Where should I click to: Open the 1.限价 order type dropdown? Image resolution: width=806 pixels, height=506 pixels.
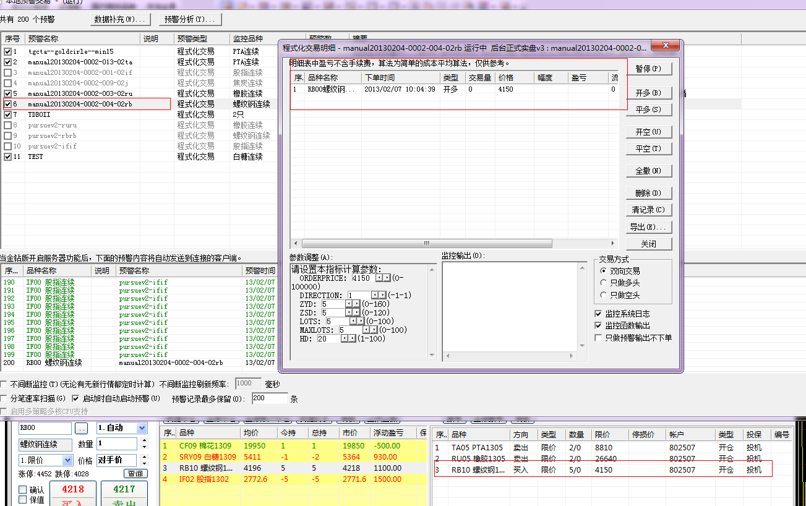point(67,460)
